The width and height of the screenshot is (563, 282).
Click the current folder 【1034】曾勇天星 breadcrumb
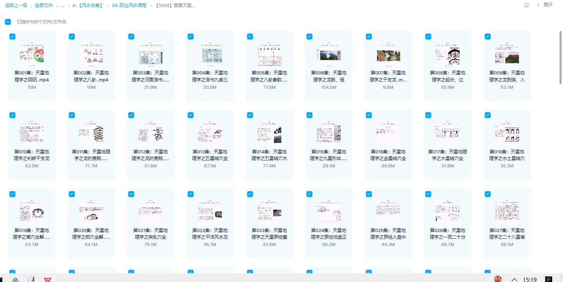pos(175,5)
